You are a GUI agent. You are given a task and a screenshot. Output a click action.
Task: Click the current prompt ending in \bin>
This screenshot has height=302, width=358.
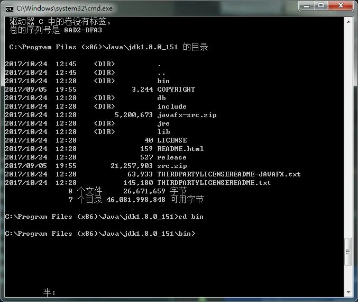tap(100, 234)
